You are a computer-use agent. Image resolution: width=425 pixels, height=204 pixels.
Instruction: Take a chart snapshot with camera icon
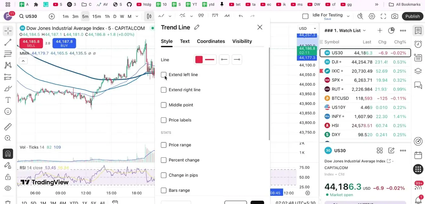(395, 16)
